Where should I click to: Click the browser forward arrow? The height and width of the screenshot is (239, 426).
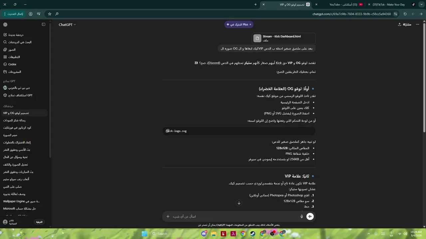[413, 14]
